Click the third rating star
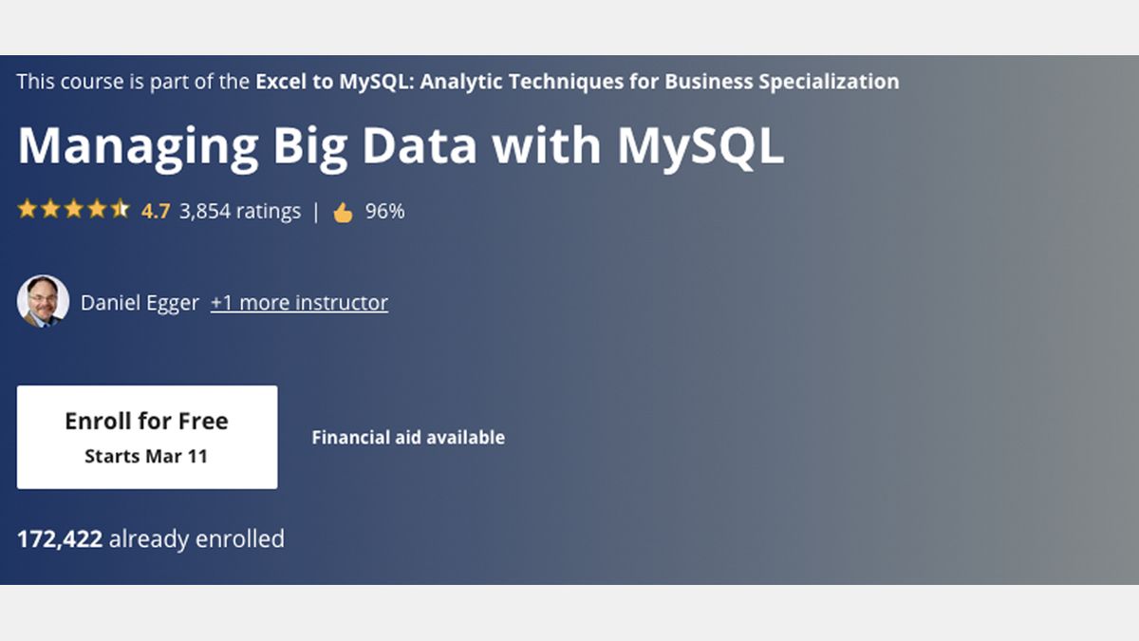 73,210
